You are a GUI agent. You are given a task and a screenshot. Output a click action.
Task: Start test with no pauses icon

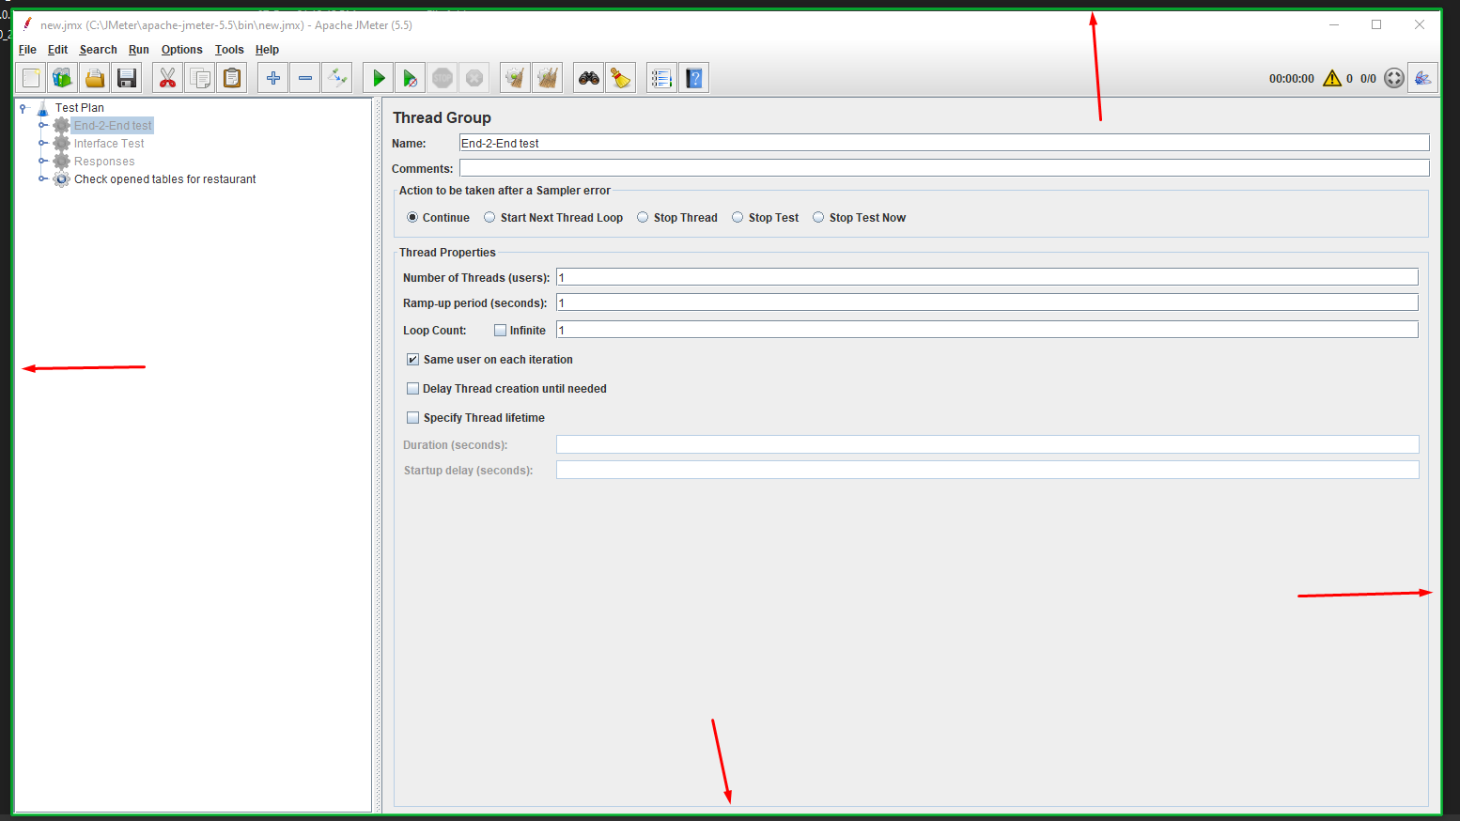(410, 78)
